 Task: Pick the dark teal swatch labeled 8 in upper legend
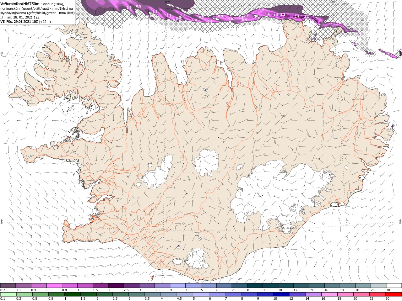[255, 286]
